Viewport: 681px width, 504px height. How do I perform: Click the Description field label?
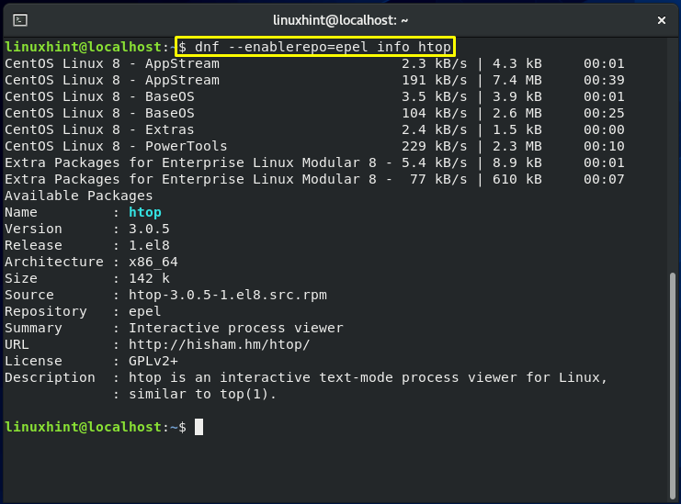click(x=50, y=378)
